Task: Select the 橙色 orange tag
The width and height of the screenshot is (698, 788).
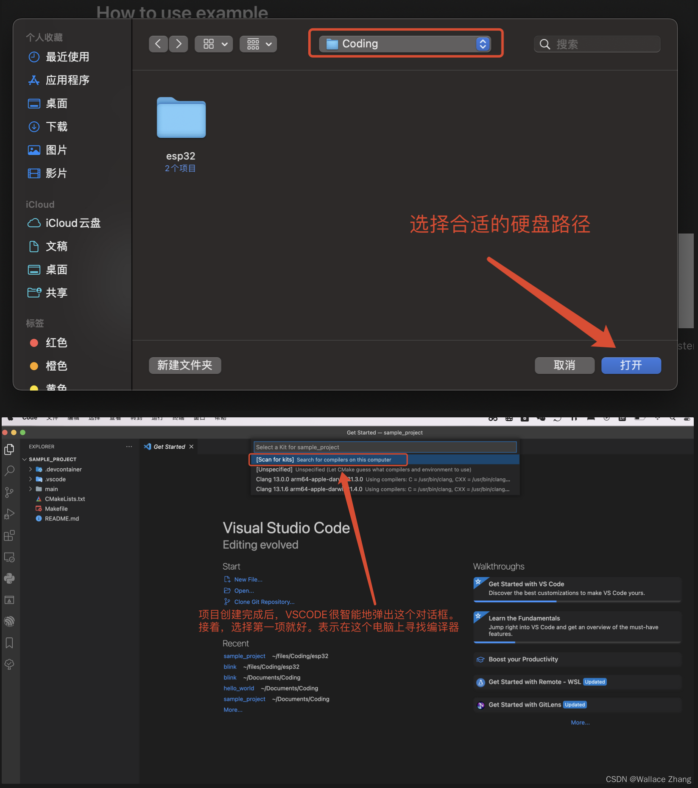Action: point(48,366)
